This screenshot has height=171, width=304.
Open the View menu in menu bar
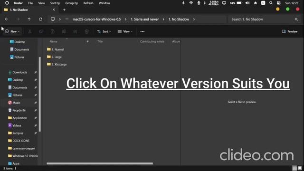(41, 3)
